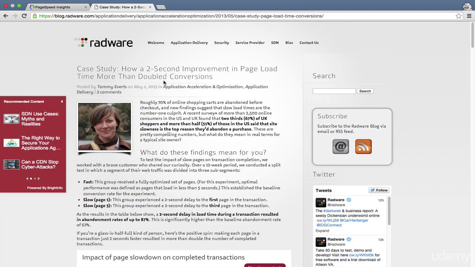Open the 2 comments link
Image resolution: width=475 pixels, height=267 pixels.
pos(109,92)
